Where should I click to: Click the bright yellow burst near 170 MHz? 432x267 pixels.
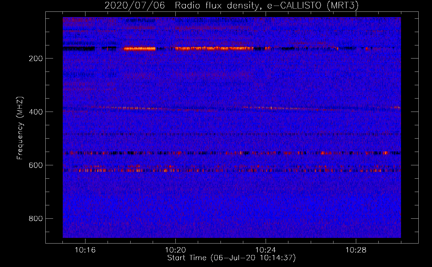click(x=139, y=49)
